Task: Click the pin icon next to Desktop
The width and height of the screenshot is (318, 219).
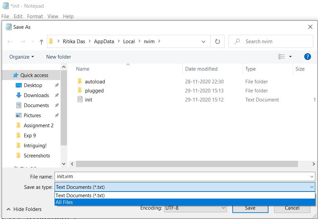Action: pyautogui.click(x=57, y=85)
